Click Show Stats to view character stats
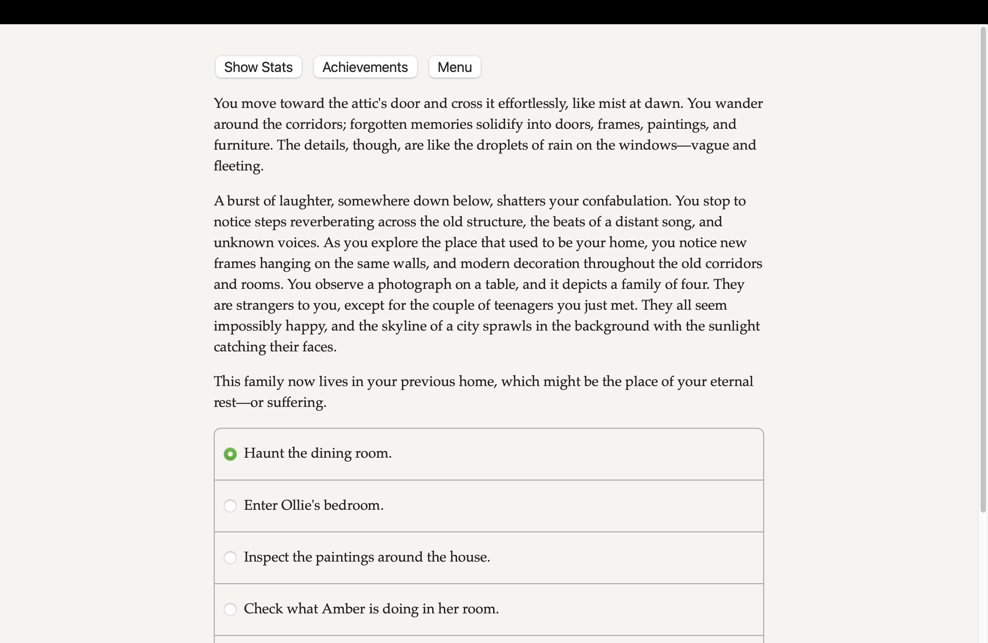Screen dimensions: 988x643 258,67
